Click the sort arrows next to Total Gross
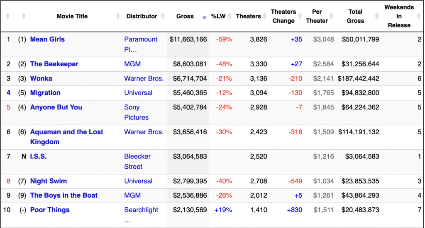The width and height of the screenshot is (425, 228). (x=377, y=16)
